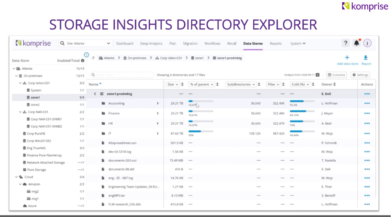Open actions menu for dev-SX.5318.log

pyautogui.click(x=367, y=152)
